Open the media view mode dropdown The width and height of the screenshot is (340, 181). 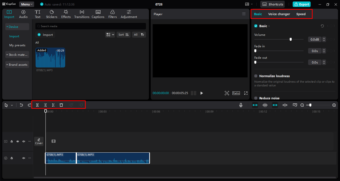click(110, 35)
